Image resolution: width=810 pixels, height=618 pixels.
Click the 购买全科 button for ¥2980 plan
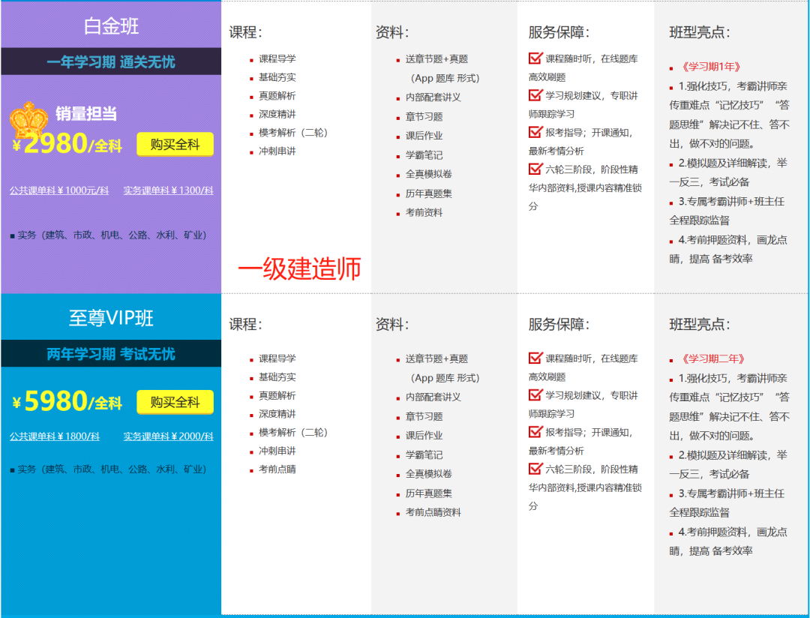pyautogui.click(x=174, y=145)
